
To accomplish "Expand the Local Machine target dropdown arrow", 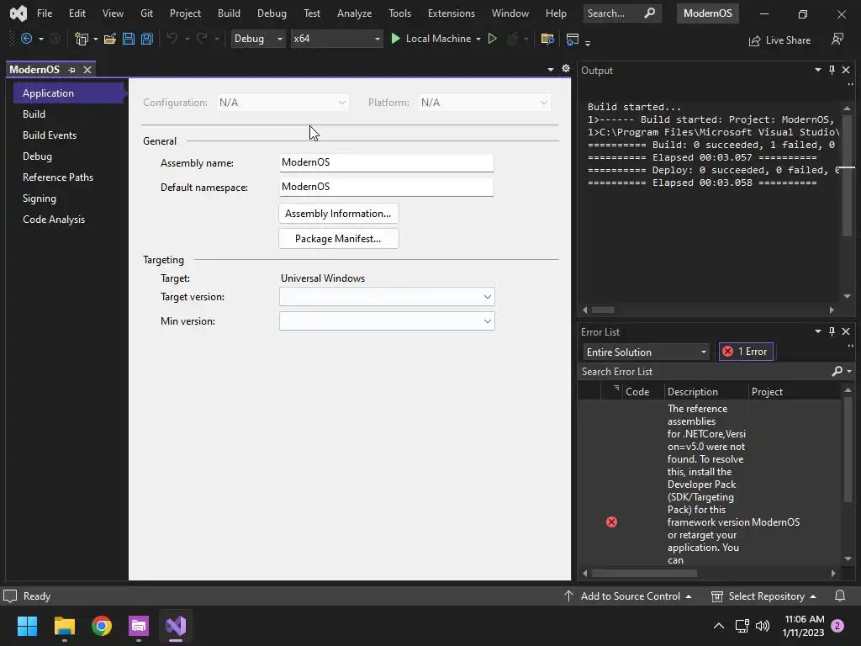I will click(x=478, y=39).
